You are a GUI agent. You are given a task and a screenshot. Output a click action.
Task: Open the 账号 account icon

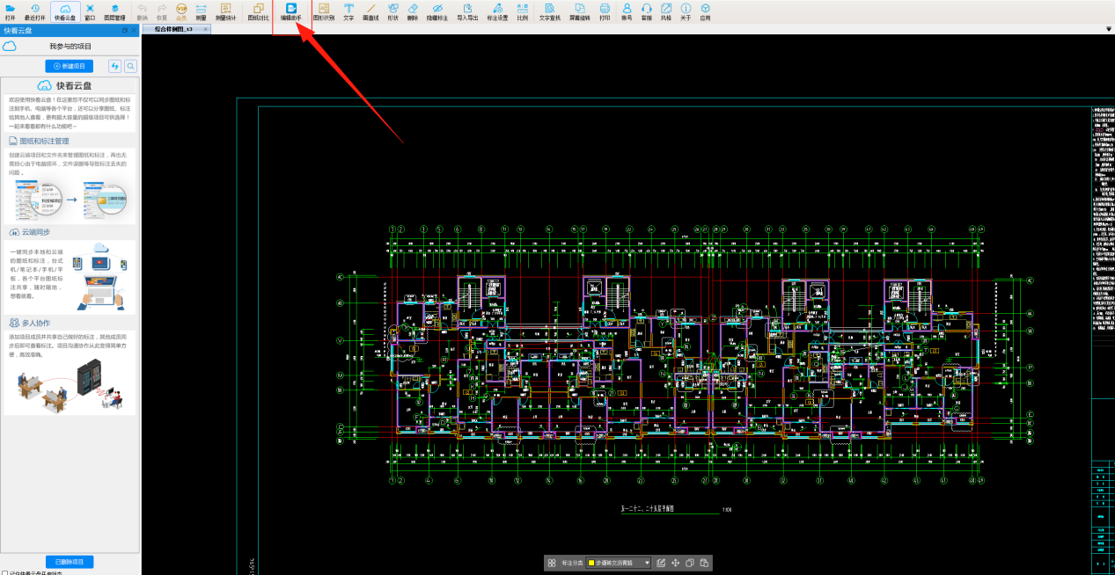pyautogui.click(x=627, y=11)
